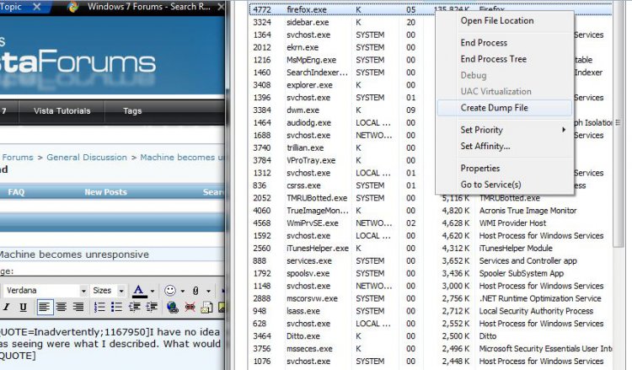Image resolution: width=632 pixels, height=370 pixels.
Task: Click inside the message text area
Action: [x=112, y=345]
